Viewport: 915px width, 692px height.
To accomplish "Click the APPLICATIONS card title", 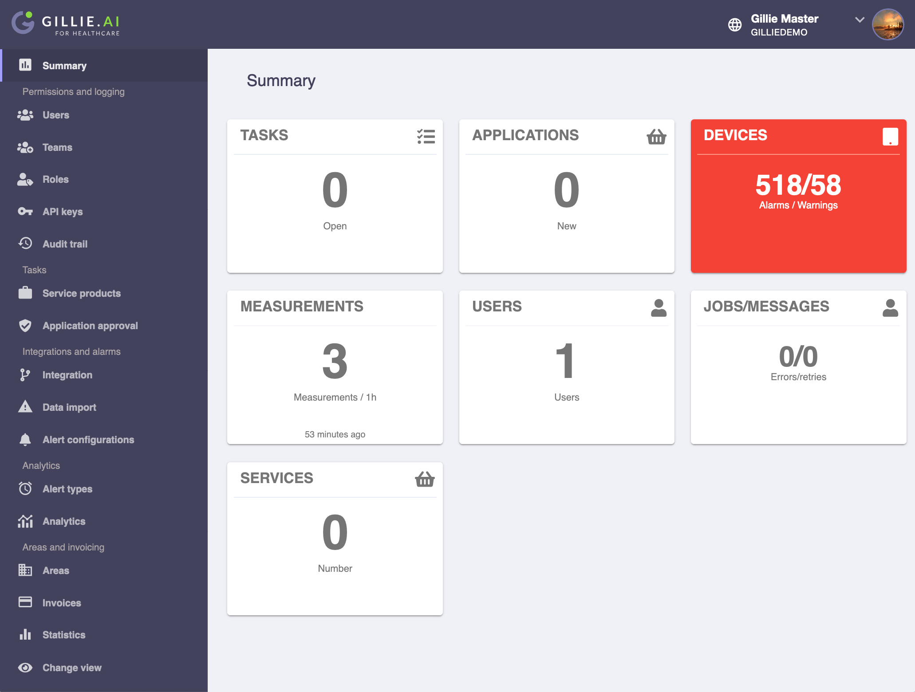I will tap(525, 135).
